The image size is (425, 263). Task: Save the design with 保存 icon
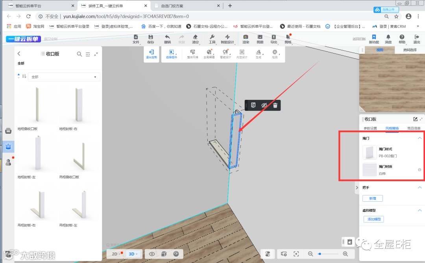[x=151, y=39]
